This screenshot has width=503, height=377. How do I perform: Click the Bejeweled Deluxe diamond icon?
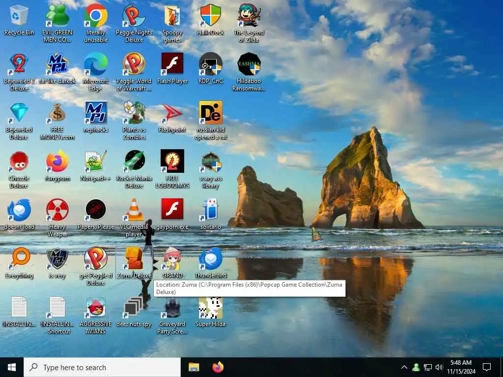click(x=19, y=121)
